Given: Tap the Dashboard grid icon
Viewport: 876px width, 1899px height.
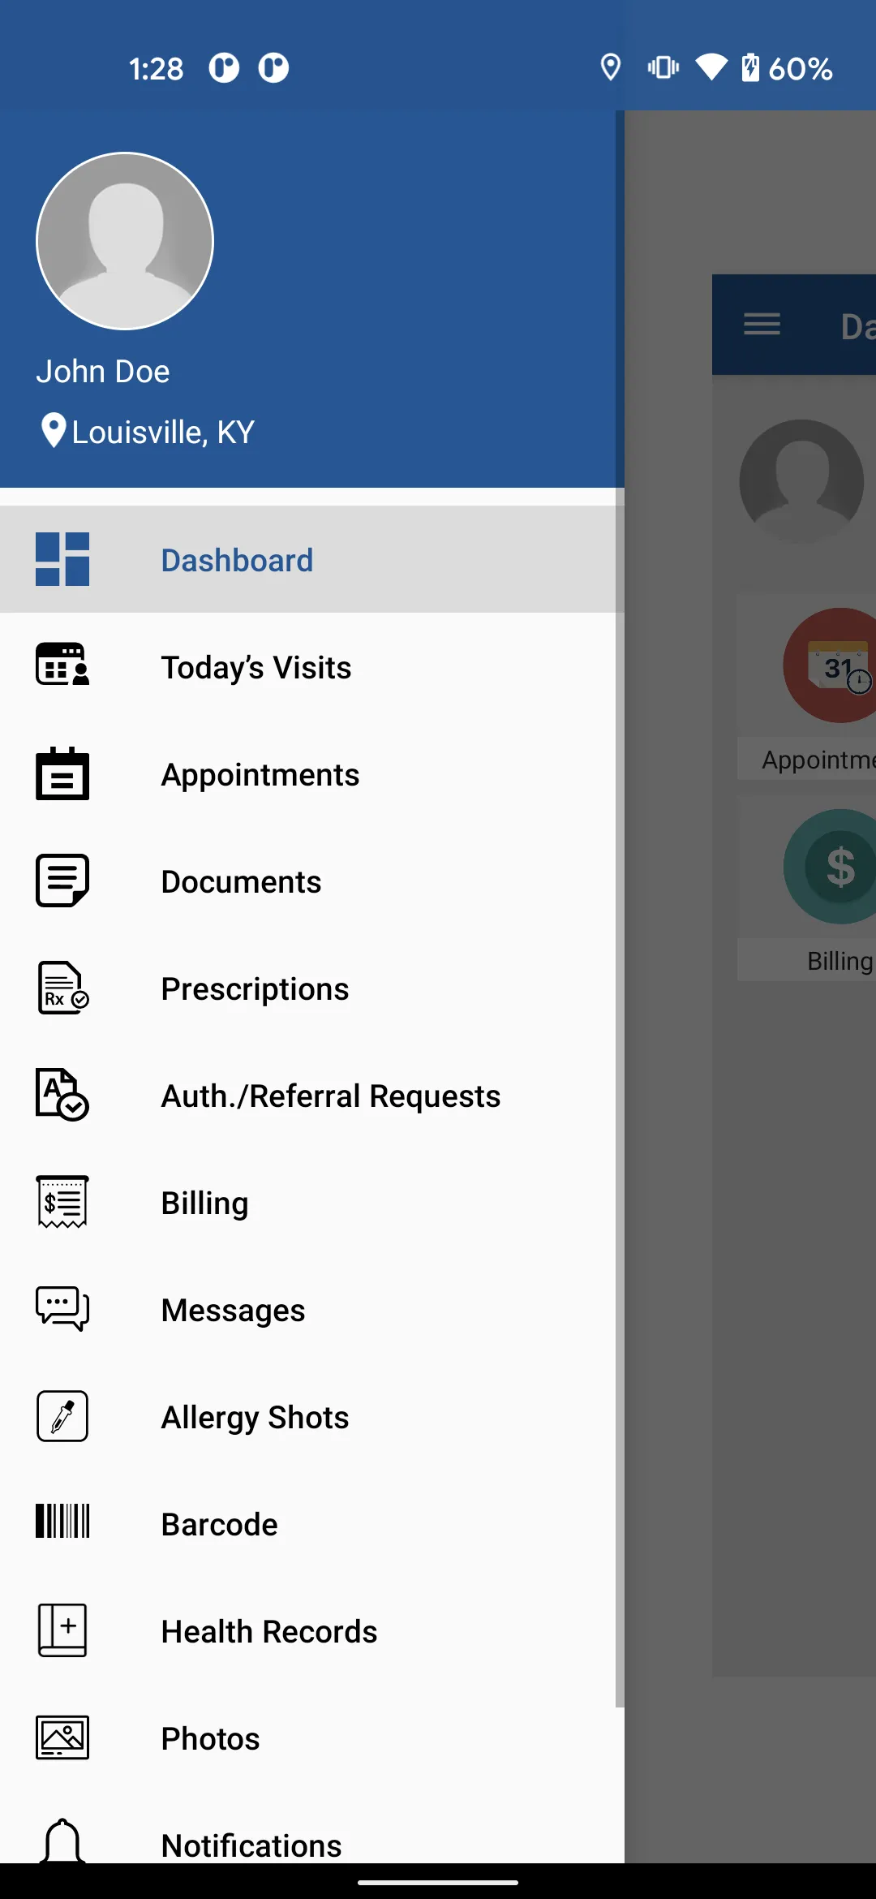Looking at the screenshot, I should (x=62, y=559).
